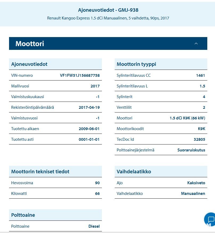Click the Moottorin tekniset tiedot header
215x233 pixels.
click(40, 172)
